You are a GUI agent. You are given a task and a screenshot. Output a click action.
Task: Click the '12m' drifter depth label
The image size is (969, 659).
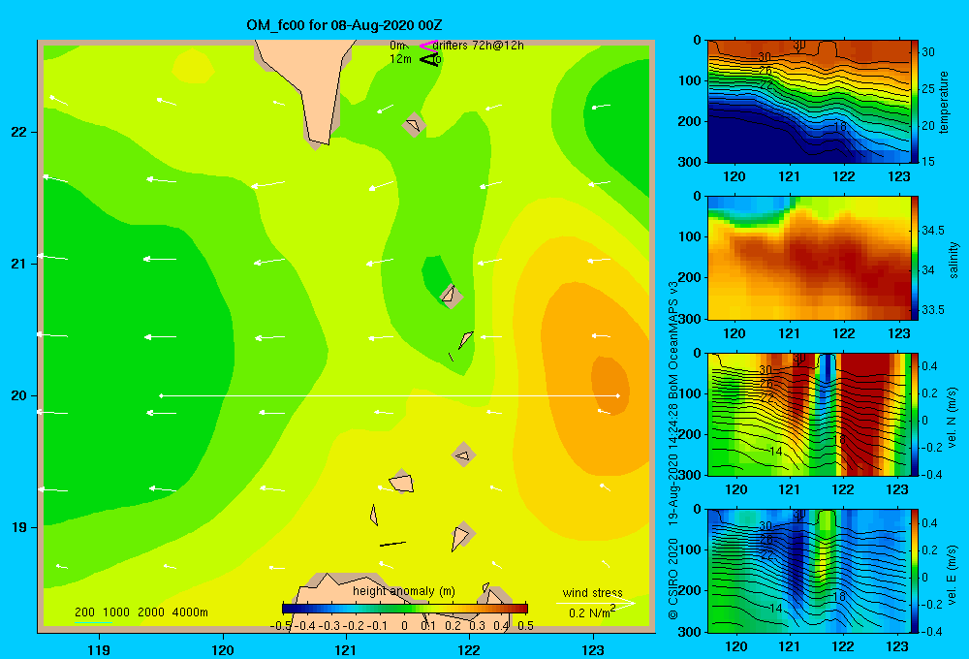(400, 59)
